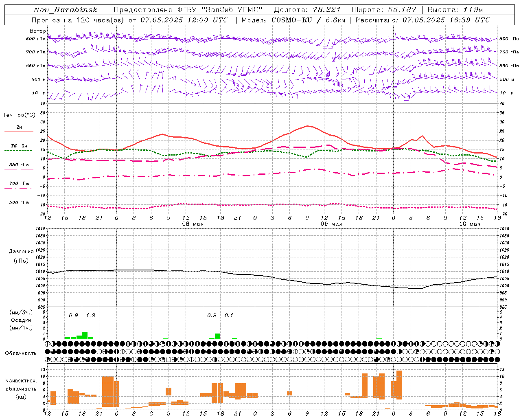Click the (мм/3ч.) precipitation unit label
Screen dimensions: 521x417
pyautogui.click(x=21, y=312)
